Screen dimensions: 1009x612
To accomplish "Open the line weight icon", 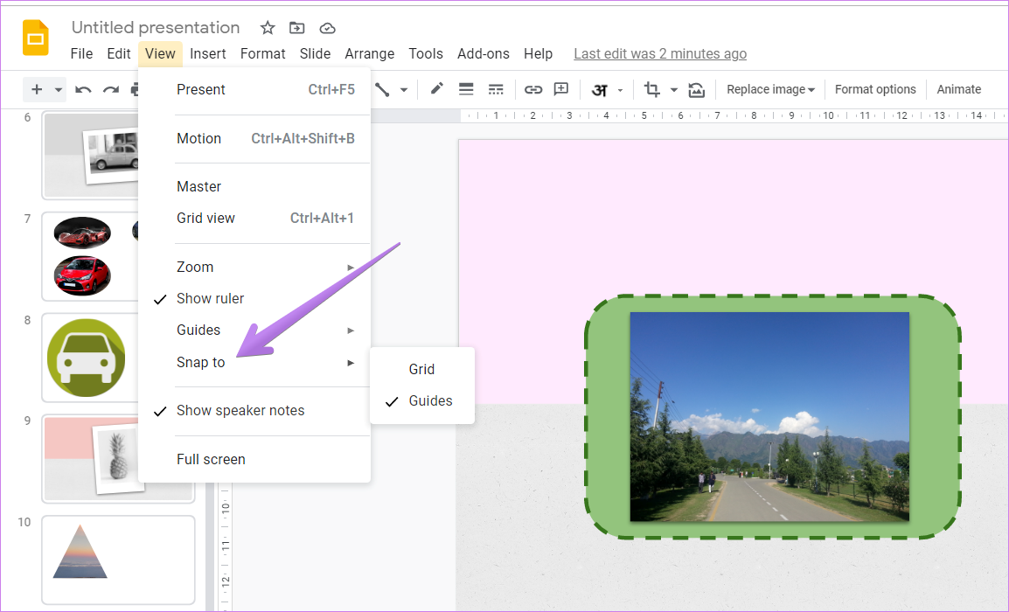I will pos(466,88).
